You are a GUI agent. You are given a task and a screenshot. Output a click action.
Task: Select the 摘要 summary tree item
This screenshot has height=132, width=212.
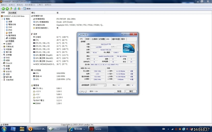click(9, 22)
